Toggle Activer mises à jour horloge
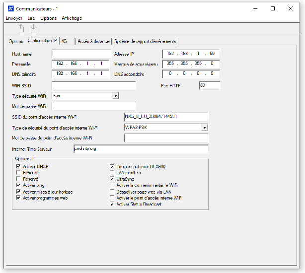 (18, 192)
